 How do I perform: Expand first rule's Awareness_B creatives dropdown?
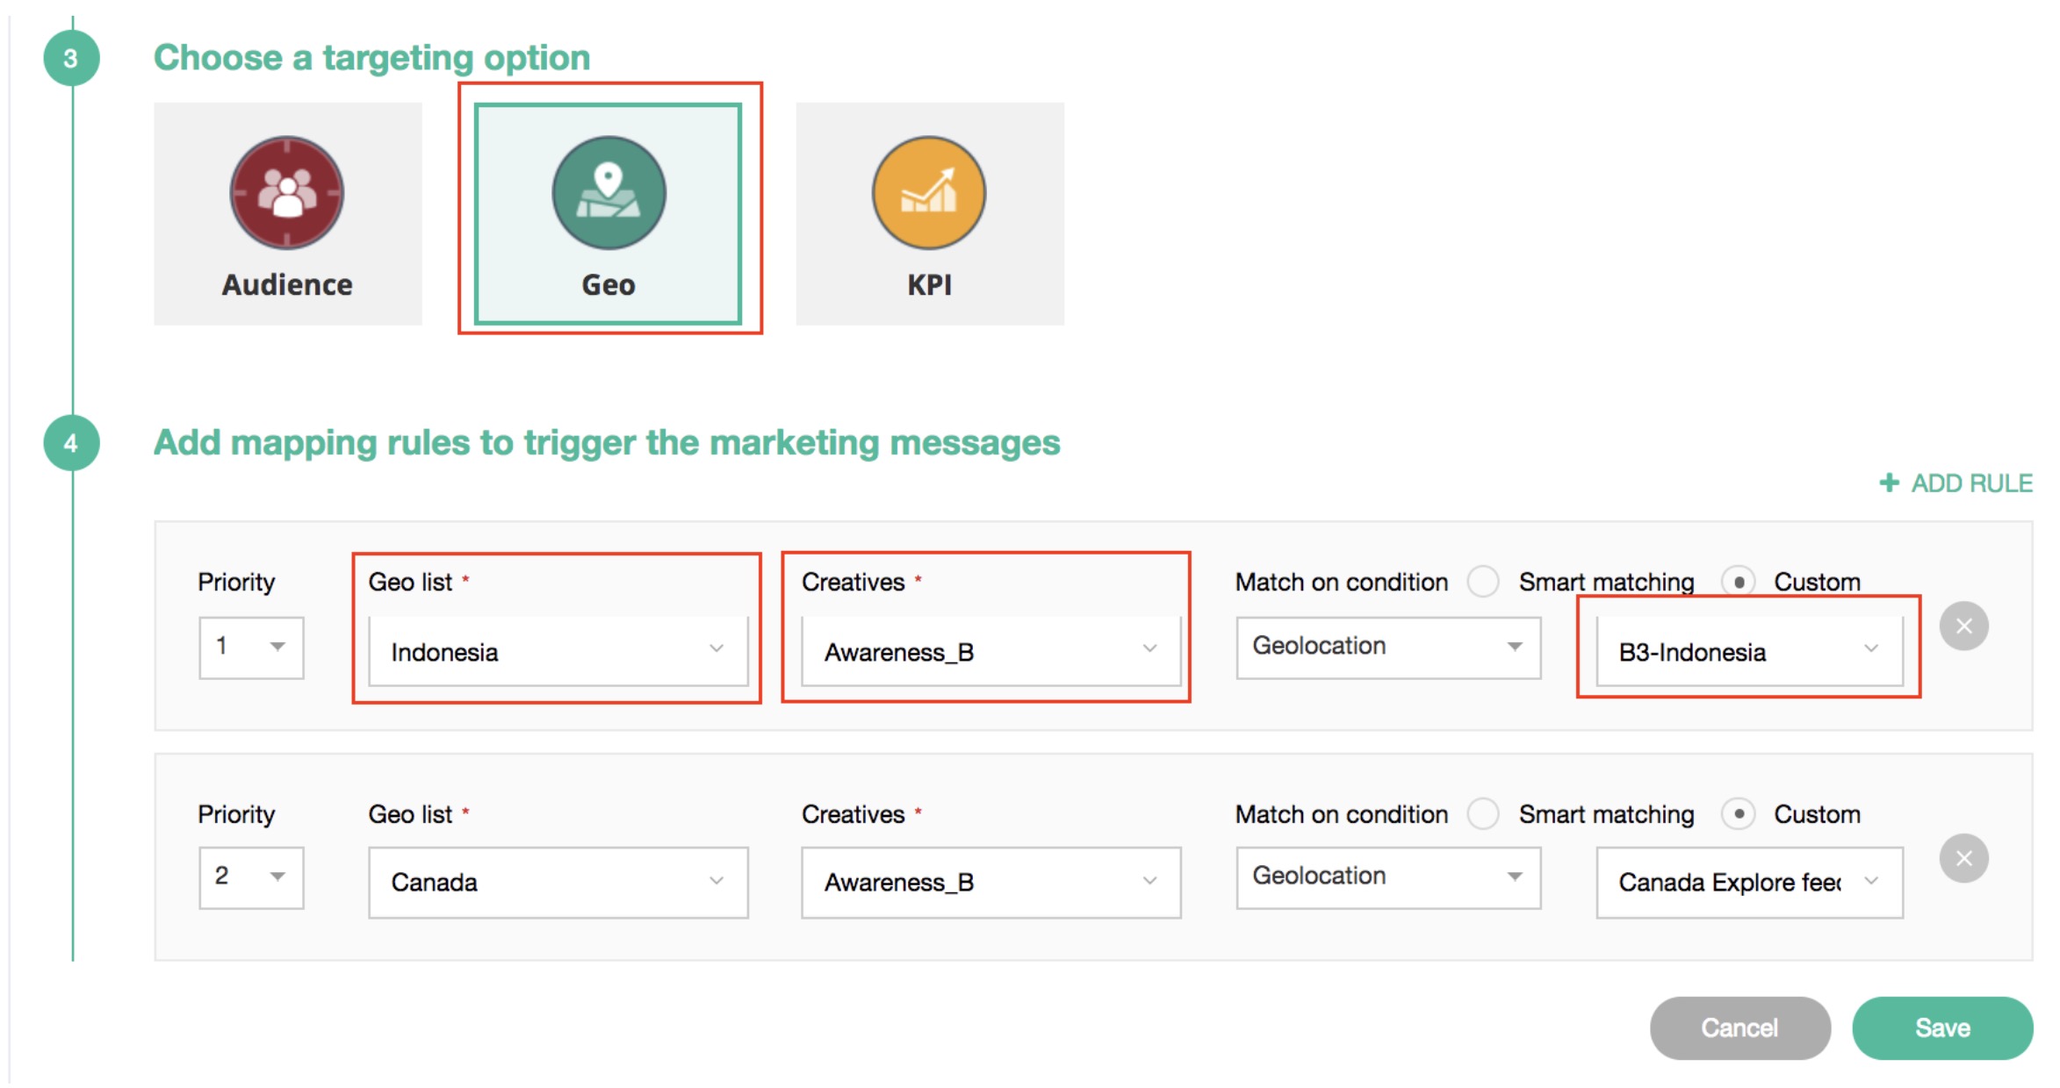[x=990, y=651]
